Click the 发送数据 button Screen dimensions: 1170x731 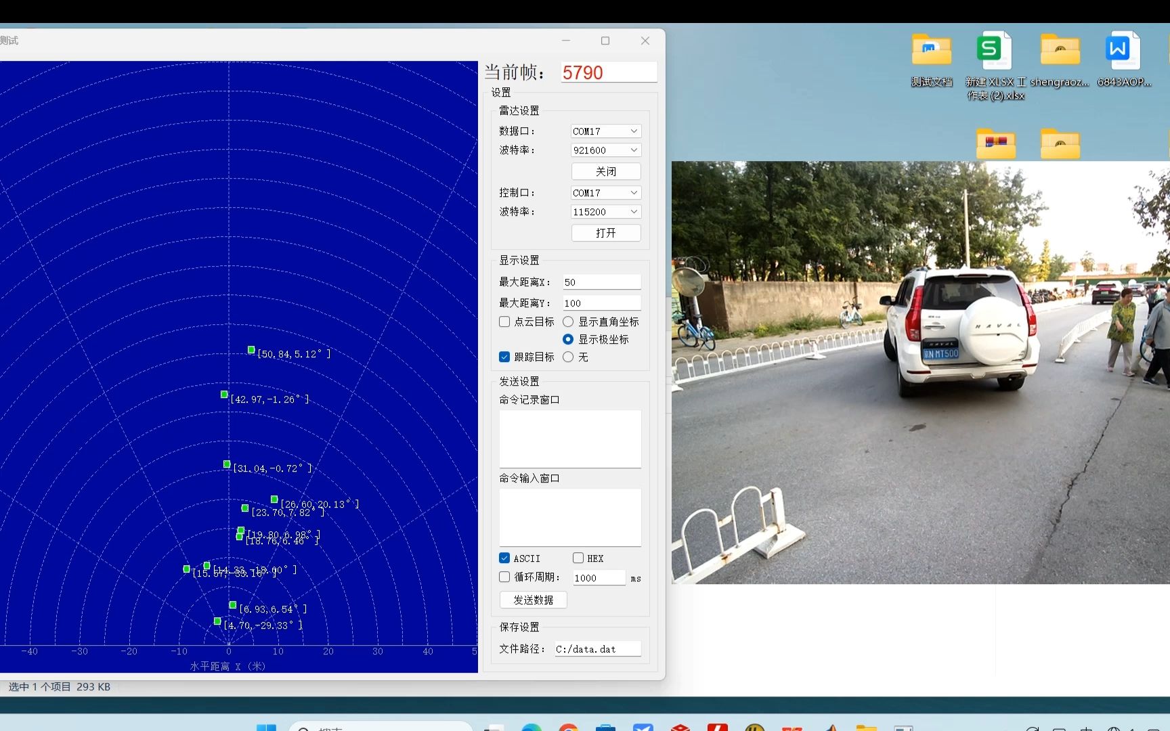coord(533,600)
